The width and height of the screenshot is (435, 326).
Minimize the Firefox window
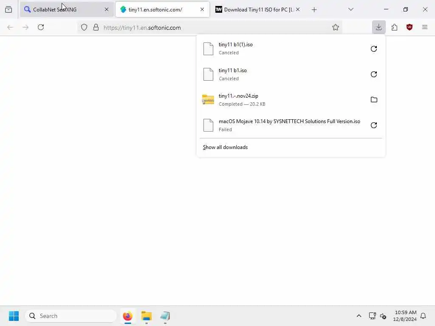pyautogui.click(x=386, y=9)
